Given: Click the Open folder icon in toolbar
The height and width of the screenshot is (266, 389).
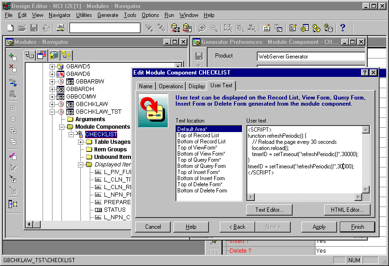Looking at the screenshot, I should [22, 28].
